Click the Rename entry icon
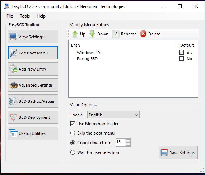Screen dimensions: 205x175 pyautogui.click(x=116, y=34)
